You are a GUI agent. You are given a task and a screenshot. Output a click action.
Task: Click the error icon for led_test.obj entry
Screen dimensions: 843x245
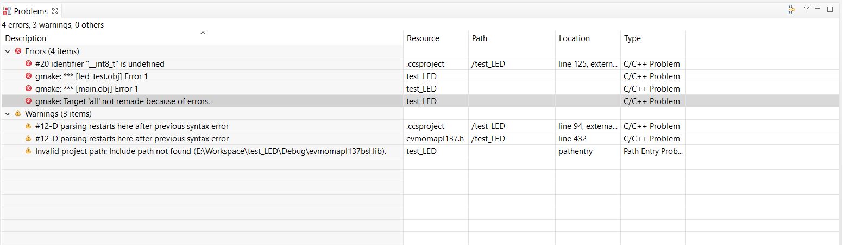(29, 76)
